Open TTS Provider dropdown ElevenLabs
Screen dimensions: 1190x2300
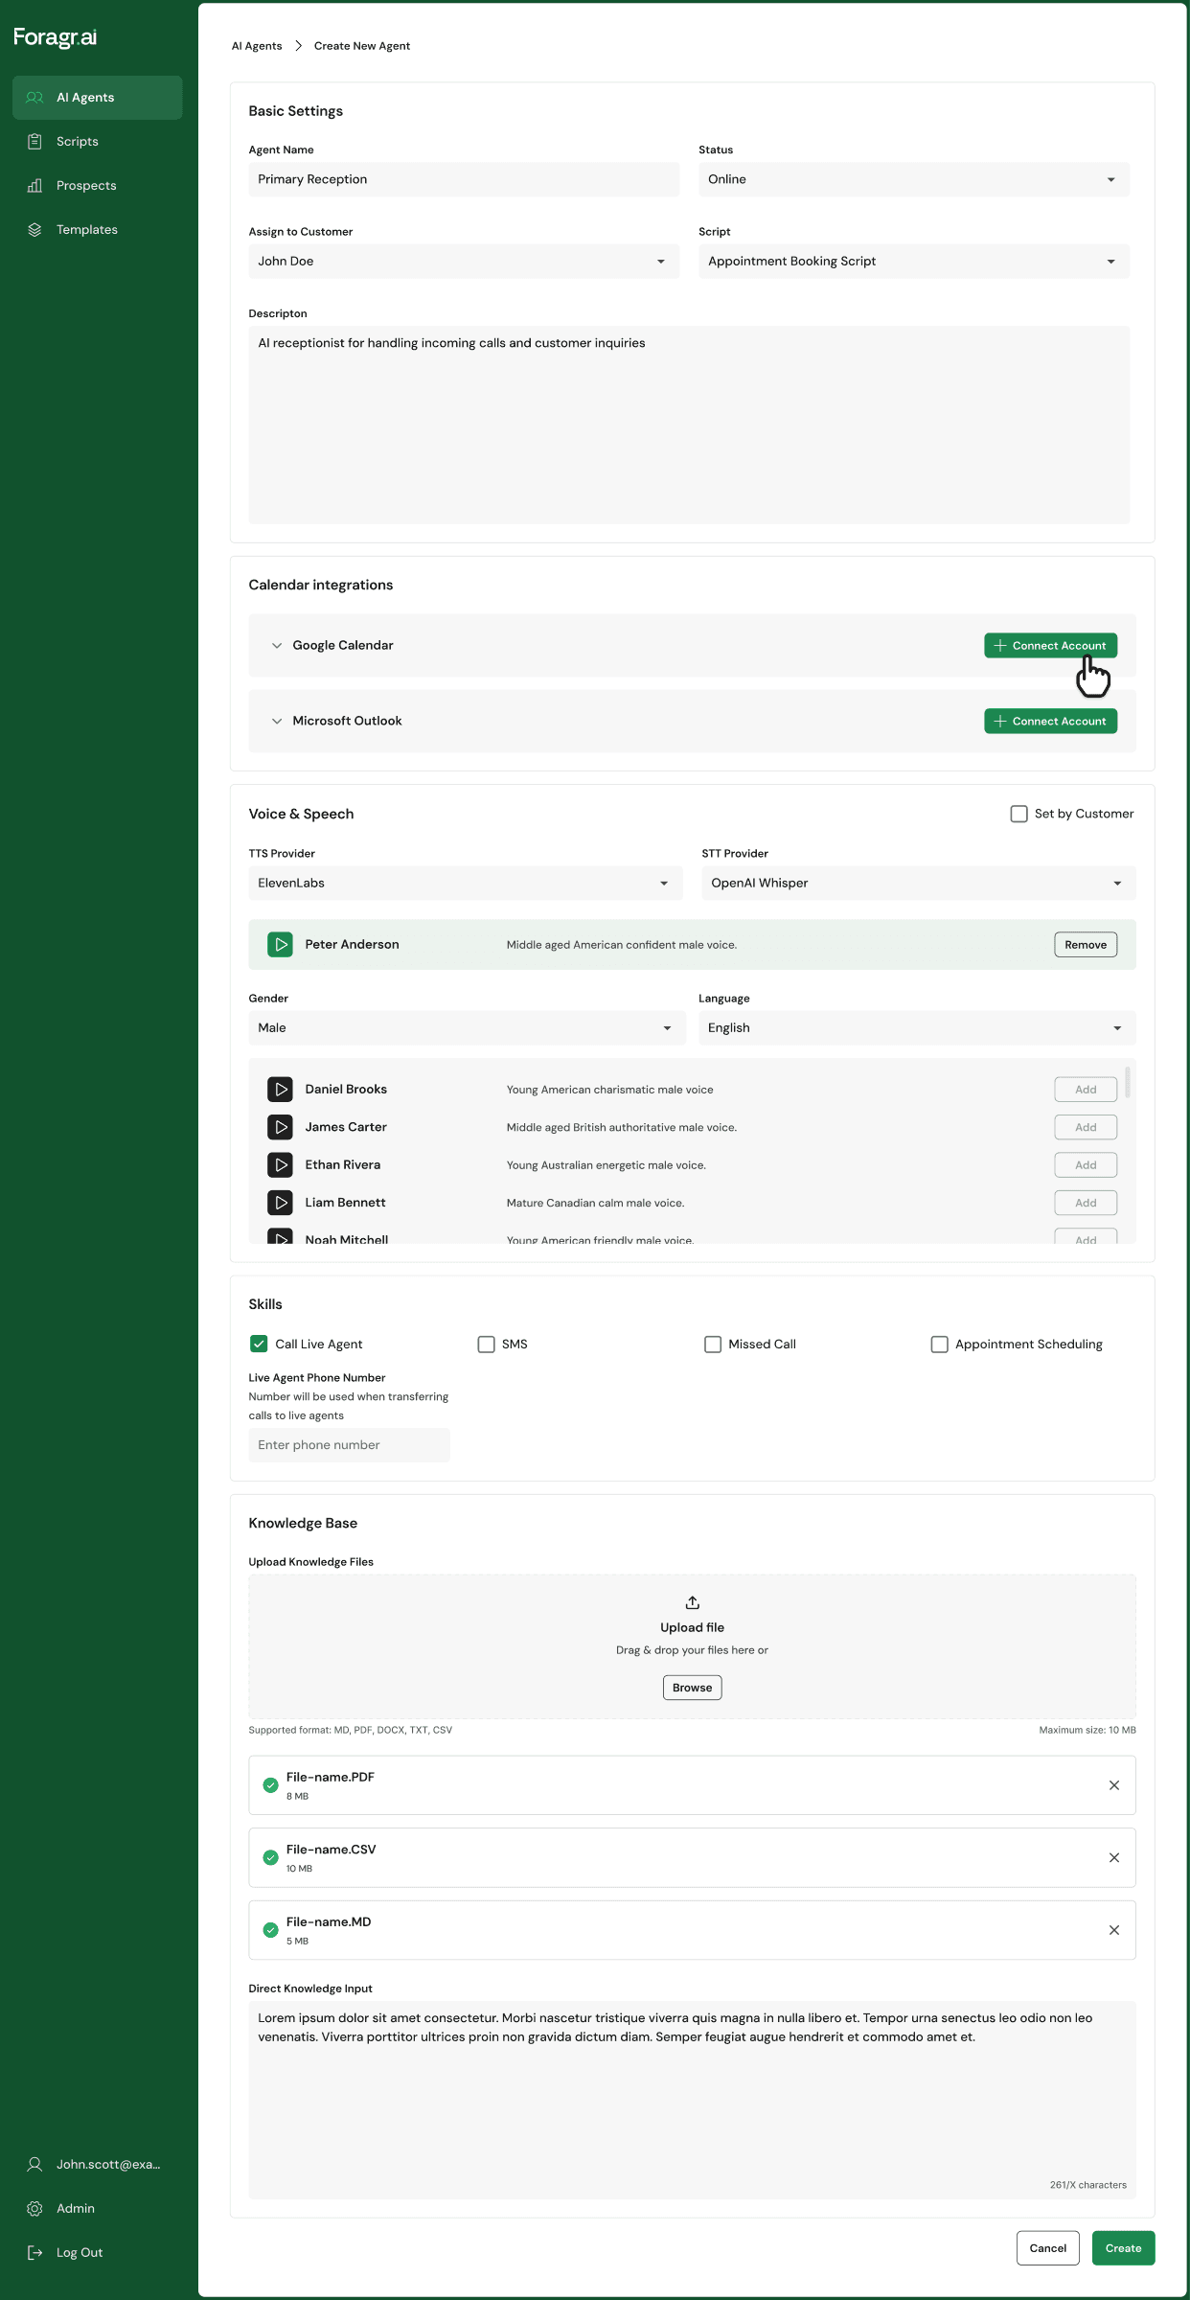pos(466,884)
